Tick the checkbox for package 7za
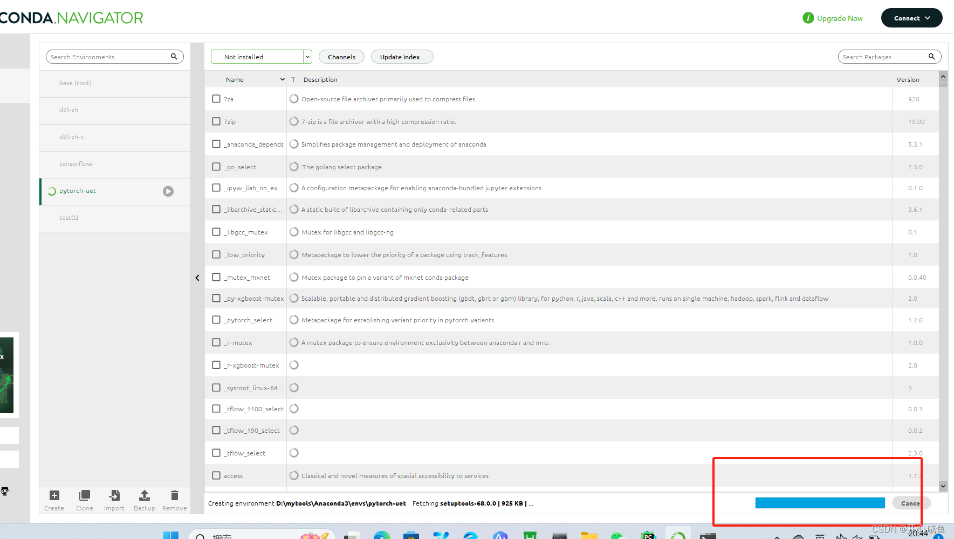 pyautogui.click(x=216, y=99)
